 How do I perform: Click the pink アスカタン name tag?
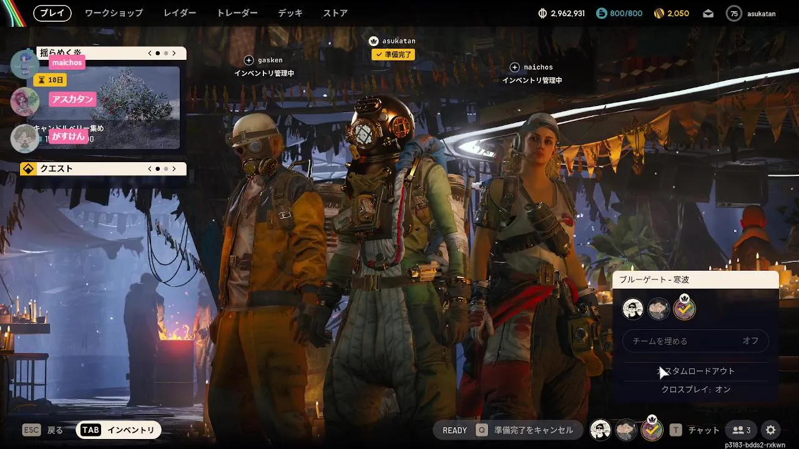tap(72, 99)
